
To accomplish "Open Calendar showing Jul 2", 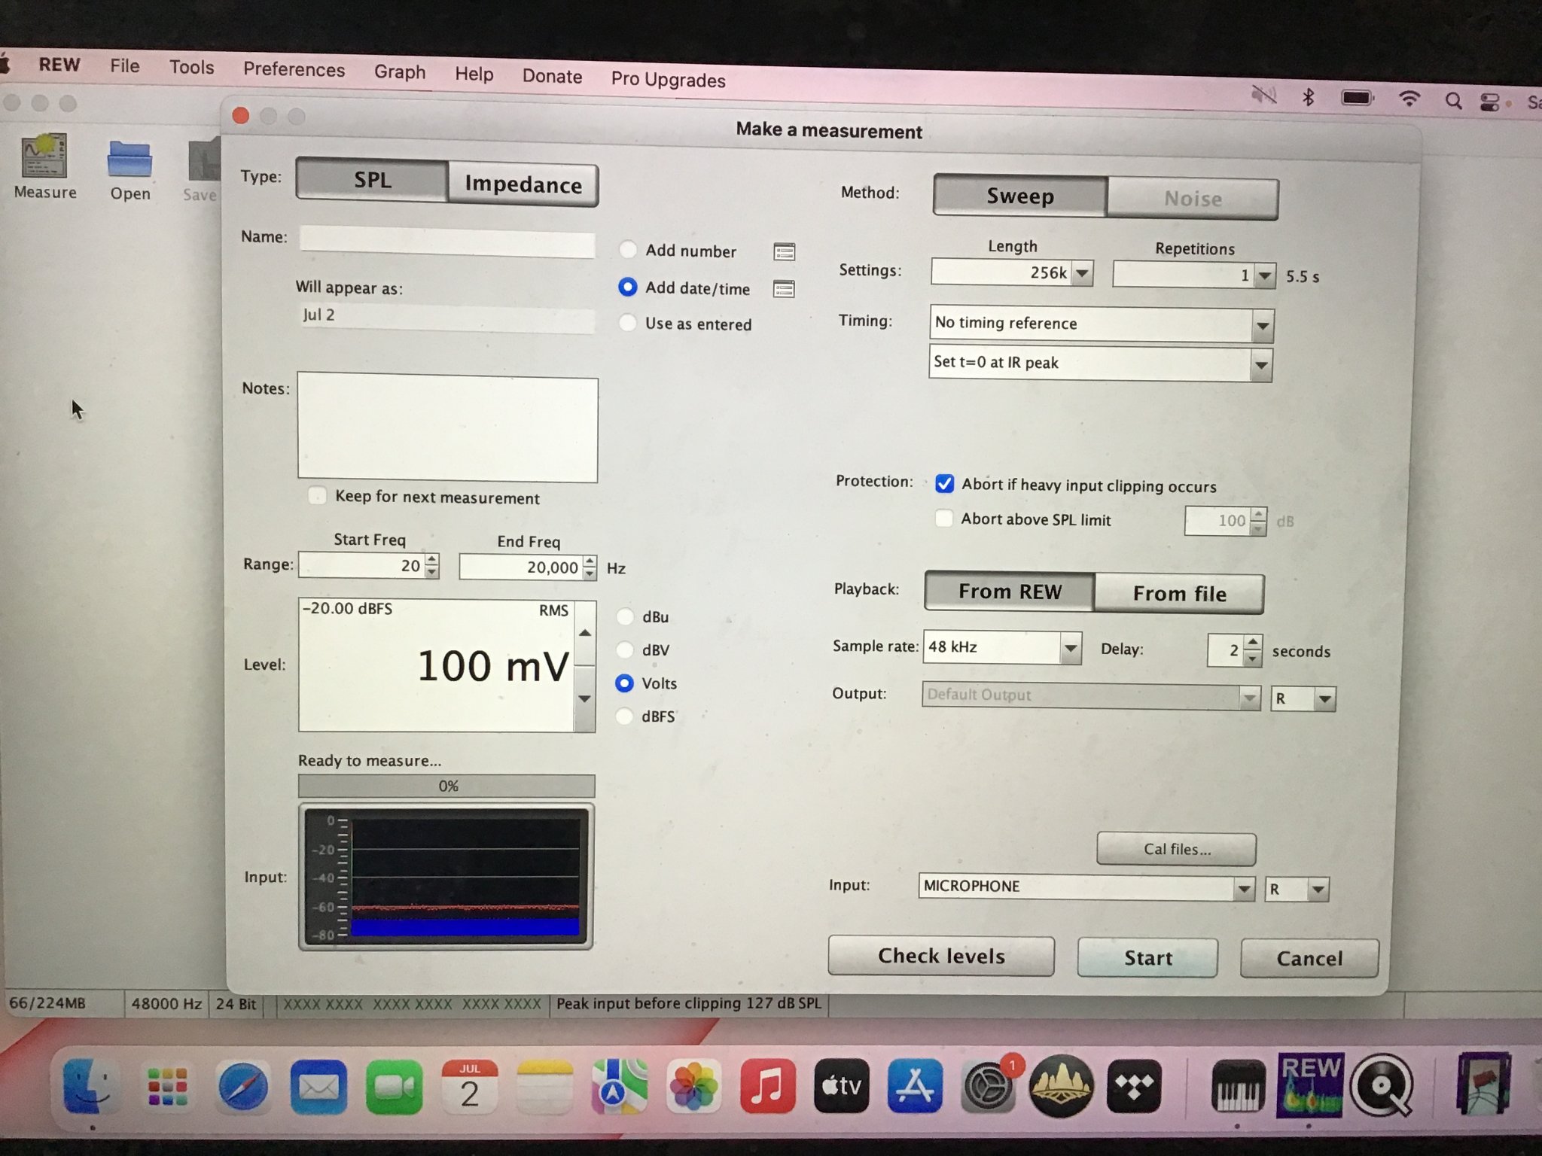I will (x=469, y=1088).
